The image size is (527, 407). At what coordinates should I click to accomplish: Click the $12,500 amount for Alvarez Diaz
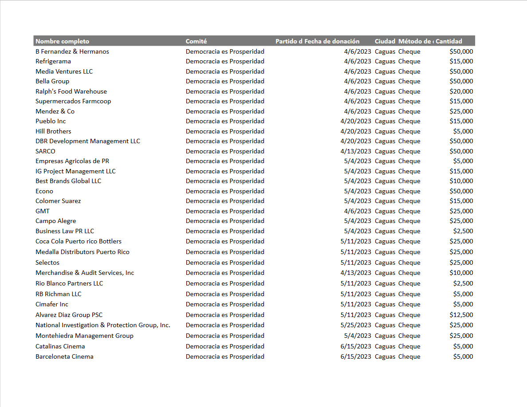461,315
